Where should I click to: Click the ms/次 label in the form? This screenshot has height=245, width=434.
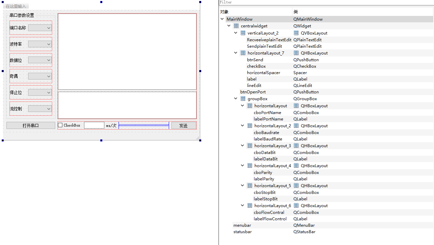pyautogui.click(x=111, y=126)
